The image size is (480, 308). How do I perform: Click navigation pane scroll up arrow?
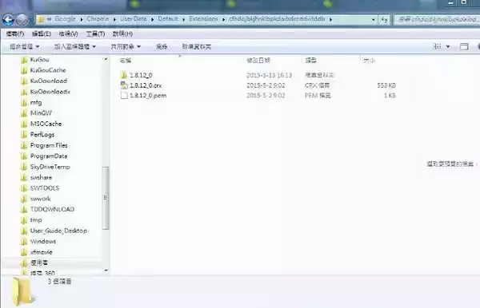pos(106,59)
